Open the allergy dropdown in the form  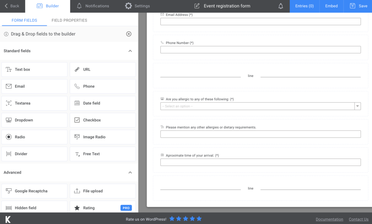[x=260, y=106]
